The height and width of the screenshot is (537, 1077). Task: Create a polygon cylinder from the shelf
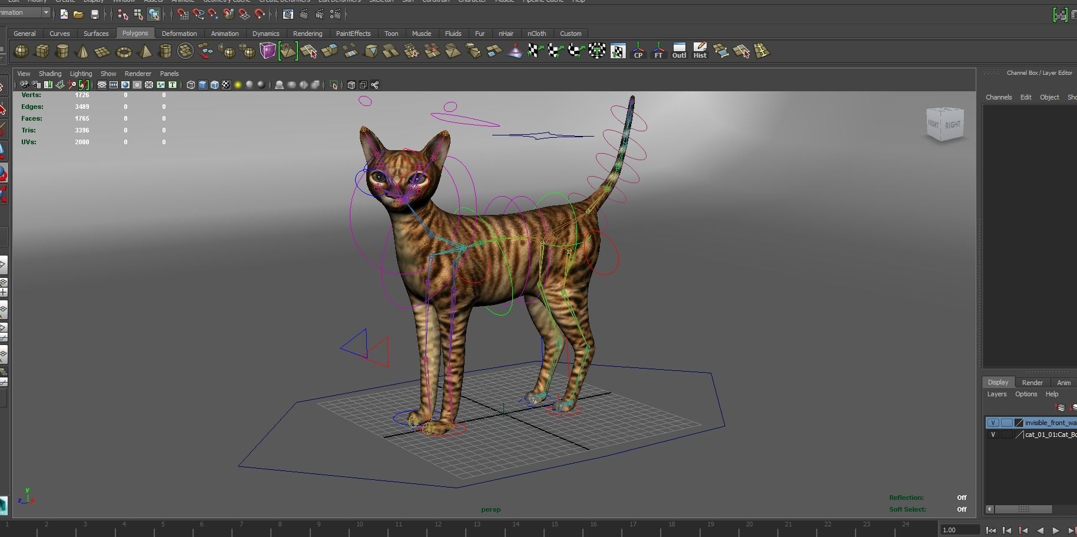pos(62,51)
